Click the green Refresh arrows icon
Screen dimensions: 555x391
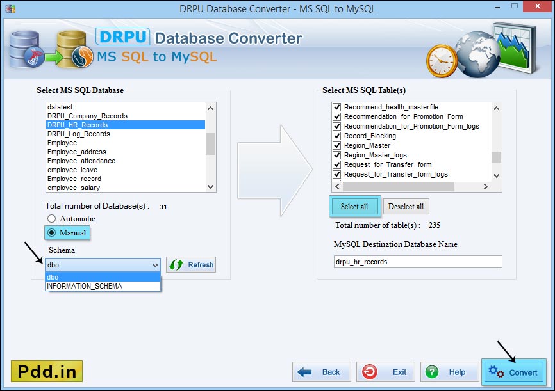click(x=176, y=265)
